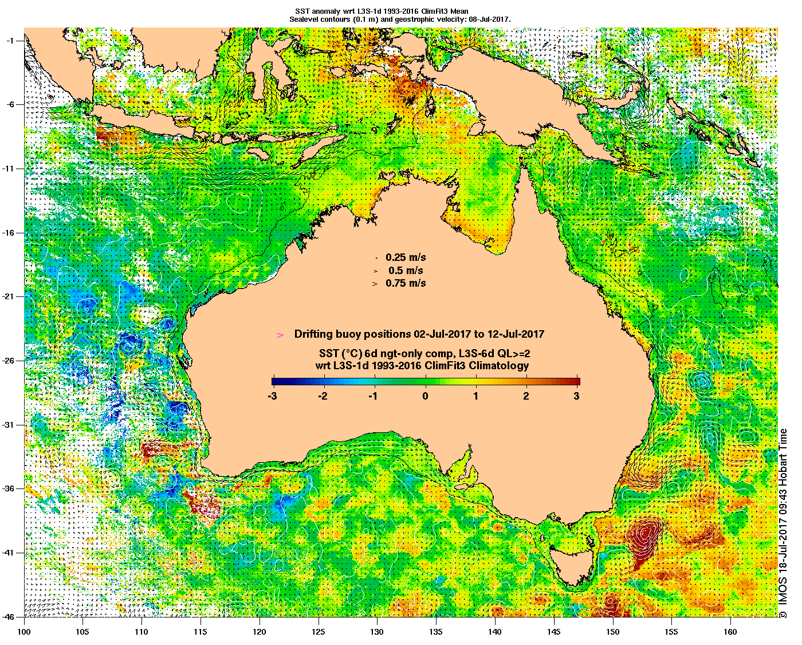
Task: Click the longitude axis label '130'
Action: pos(377,632)
